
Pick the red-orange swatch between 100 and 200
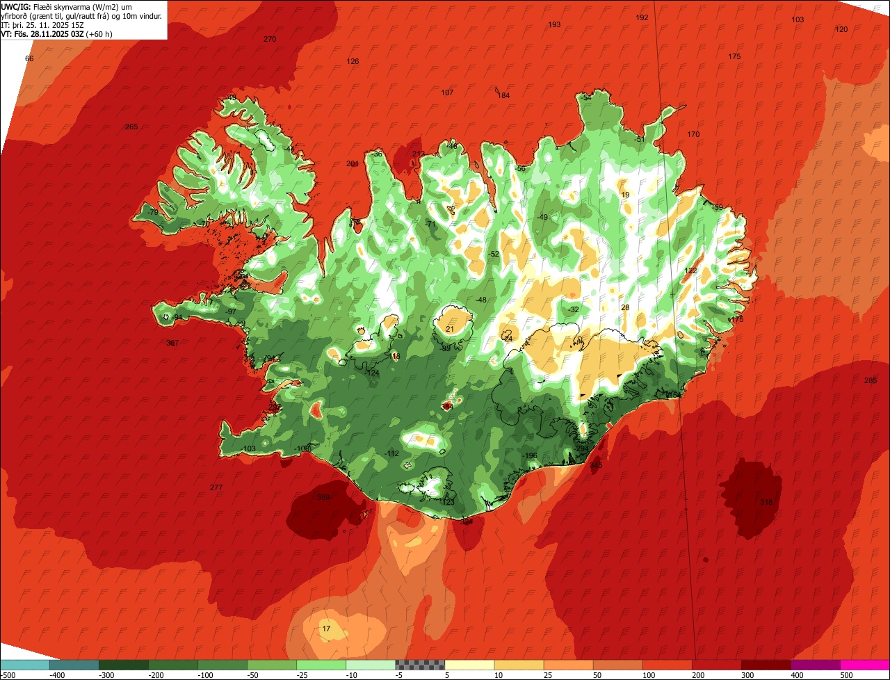click(x=666, y=665)
